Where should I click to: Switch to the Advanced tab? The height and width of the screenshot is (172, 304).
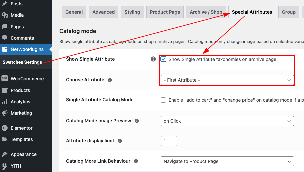(104, 12)
